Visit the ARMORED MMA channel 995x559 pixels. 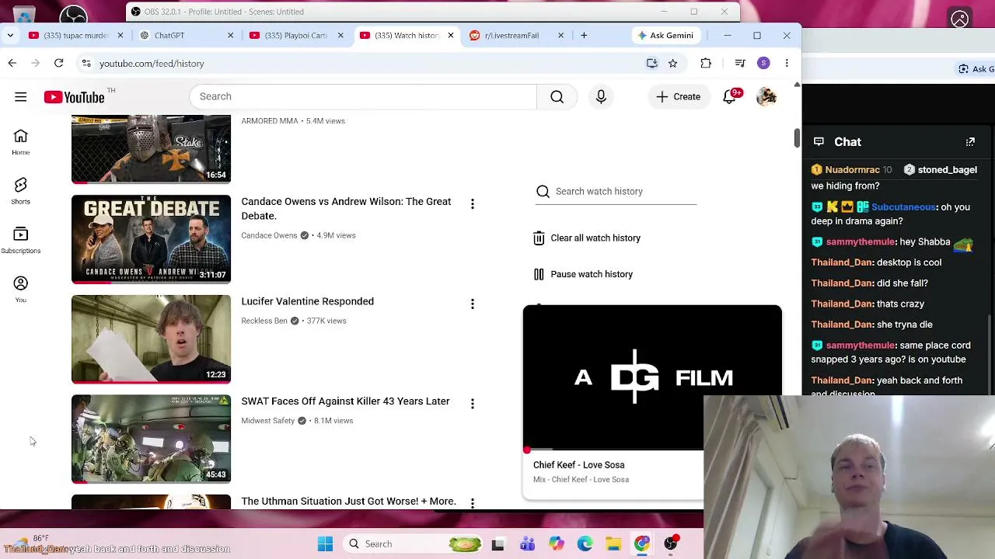[x=270, y=121]
